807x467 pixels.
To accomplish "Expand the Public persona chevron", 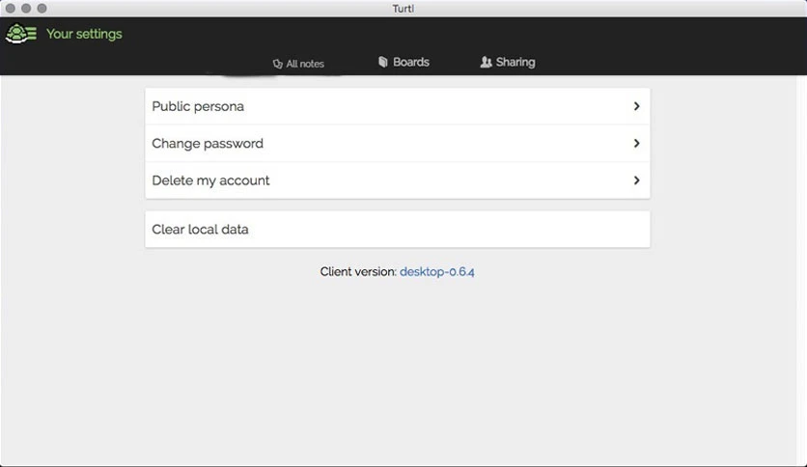I will [637, 106].
